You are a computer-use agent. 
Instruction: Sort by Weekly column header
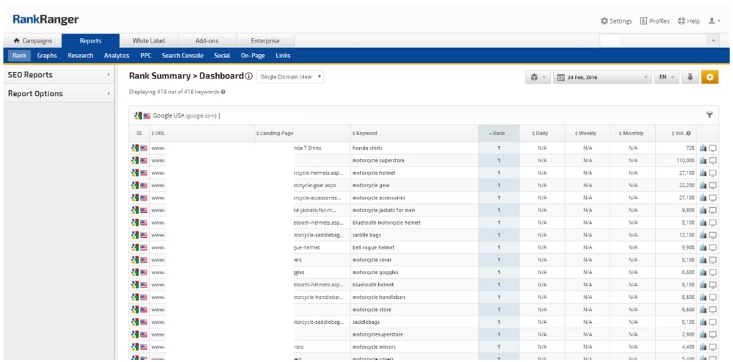586,133
